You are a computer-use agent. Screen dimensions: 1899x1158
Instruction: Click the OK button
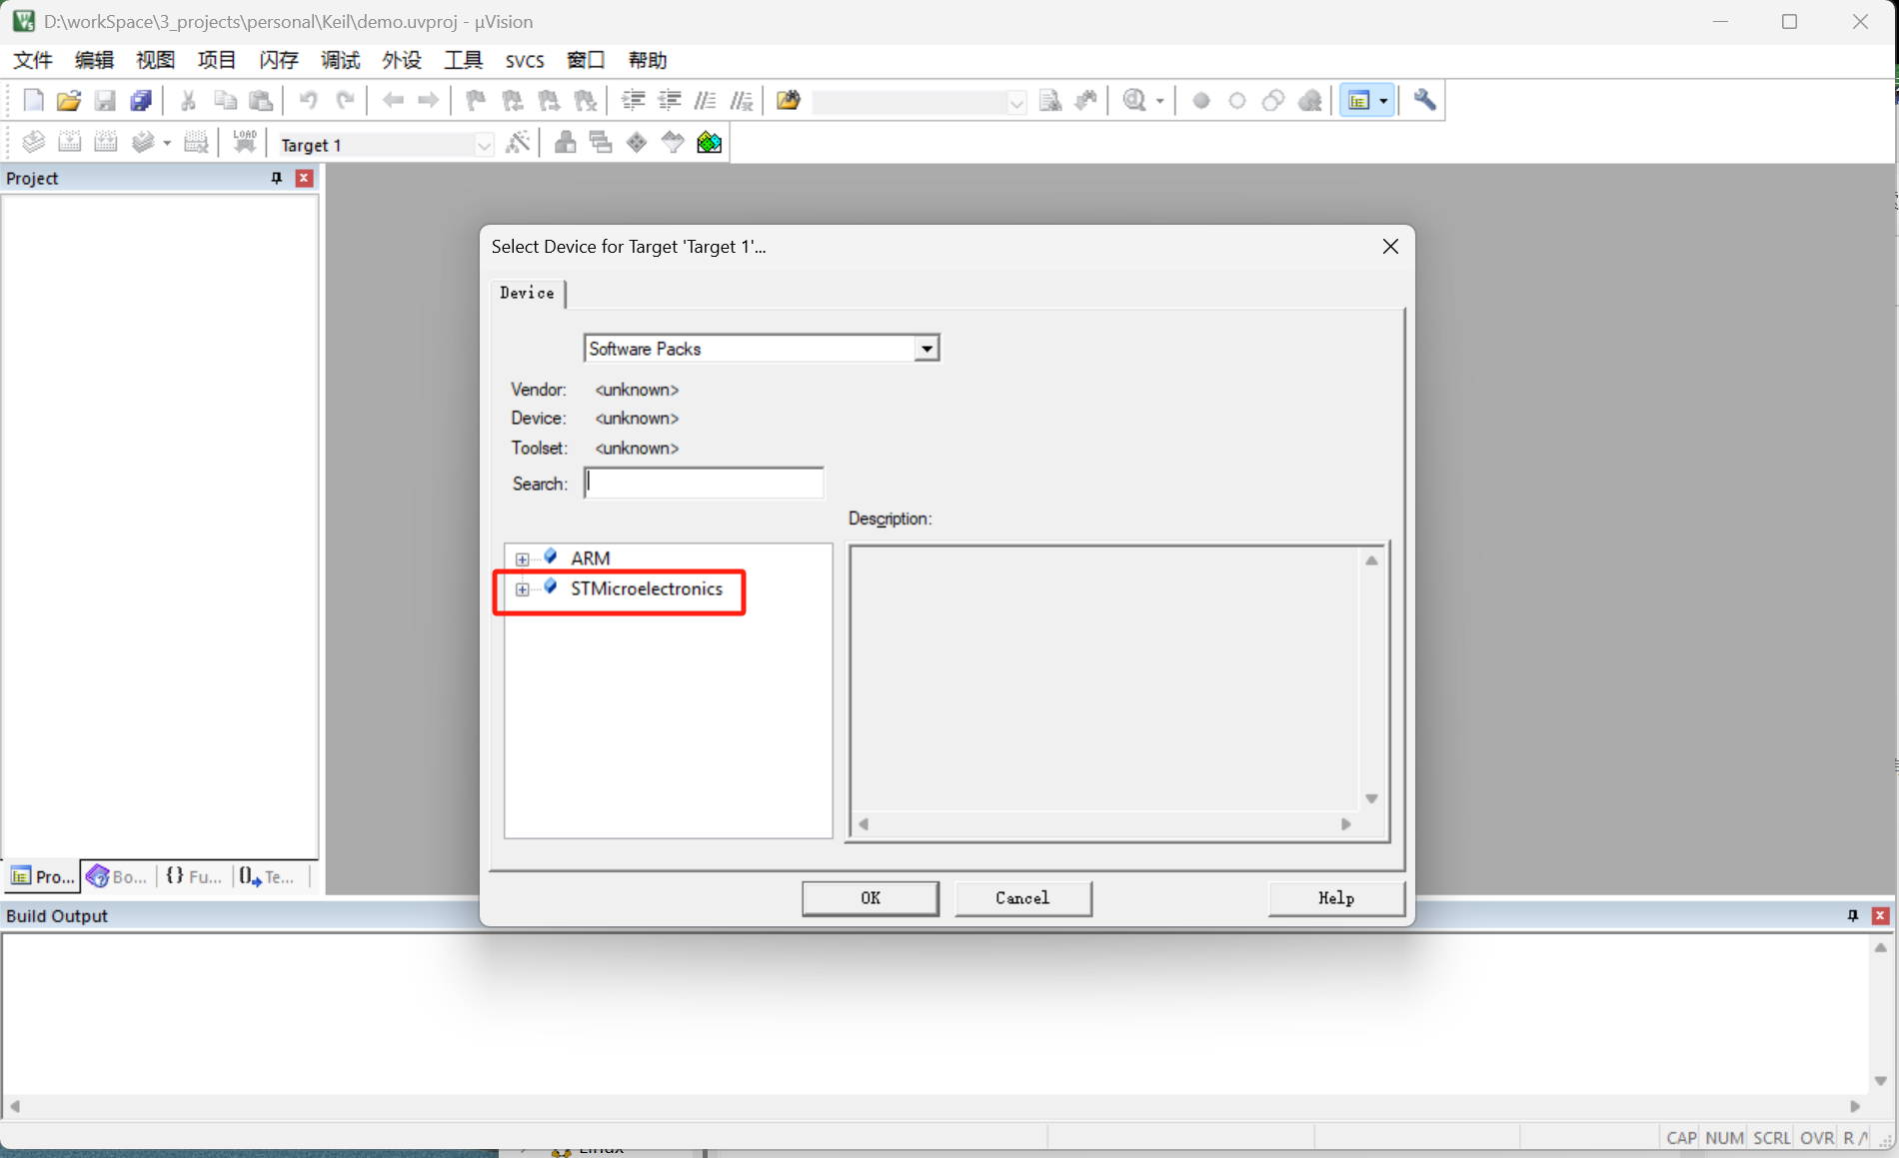pos(870,897)
